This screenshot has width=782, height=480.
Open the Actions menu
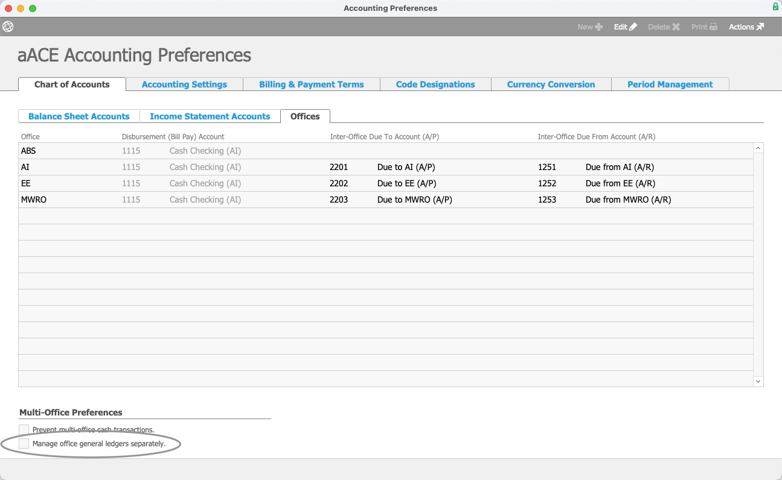click(746, 27)
